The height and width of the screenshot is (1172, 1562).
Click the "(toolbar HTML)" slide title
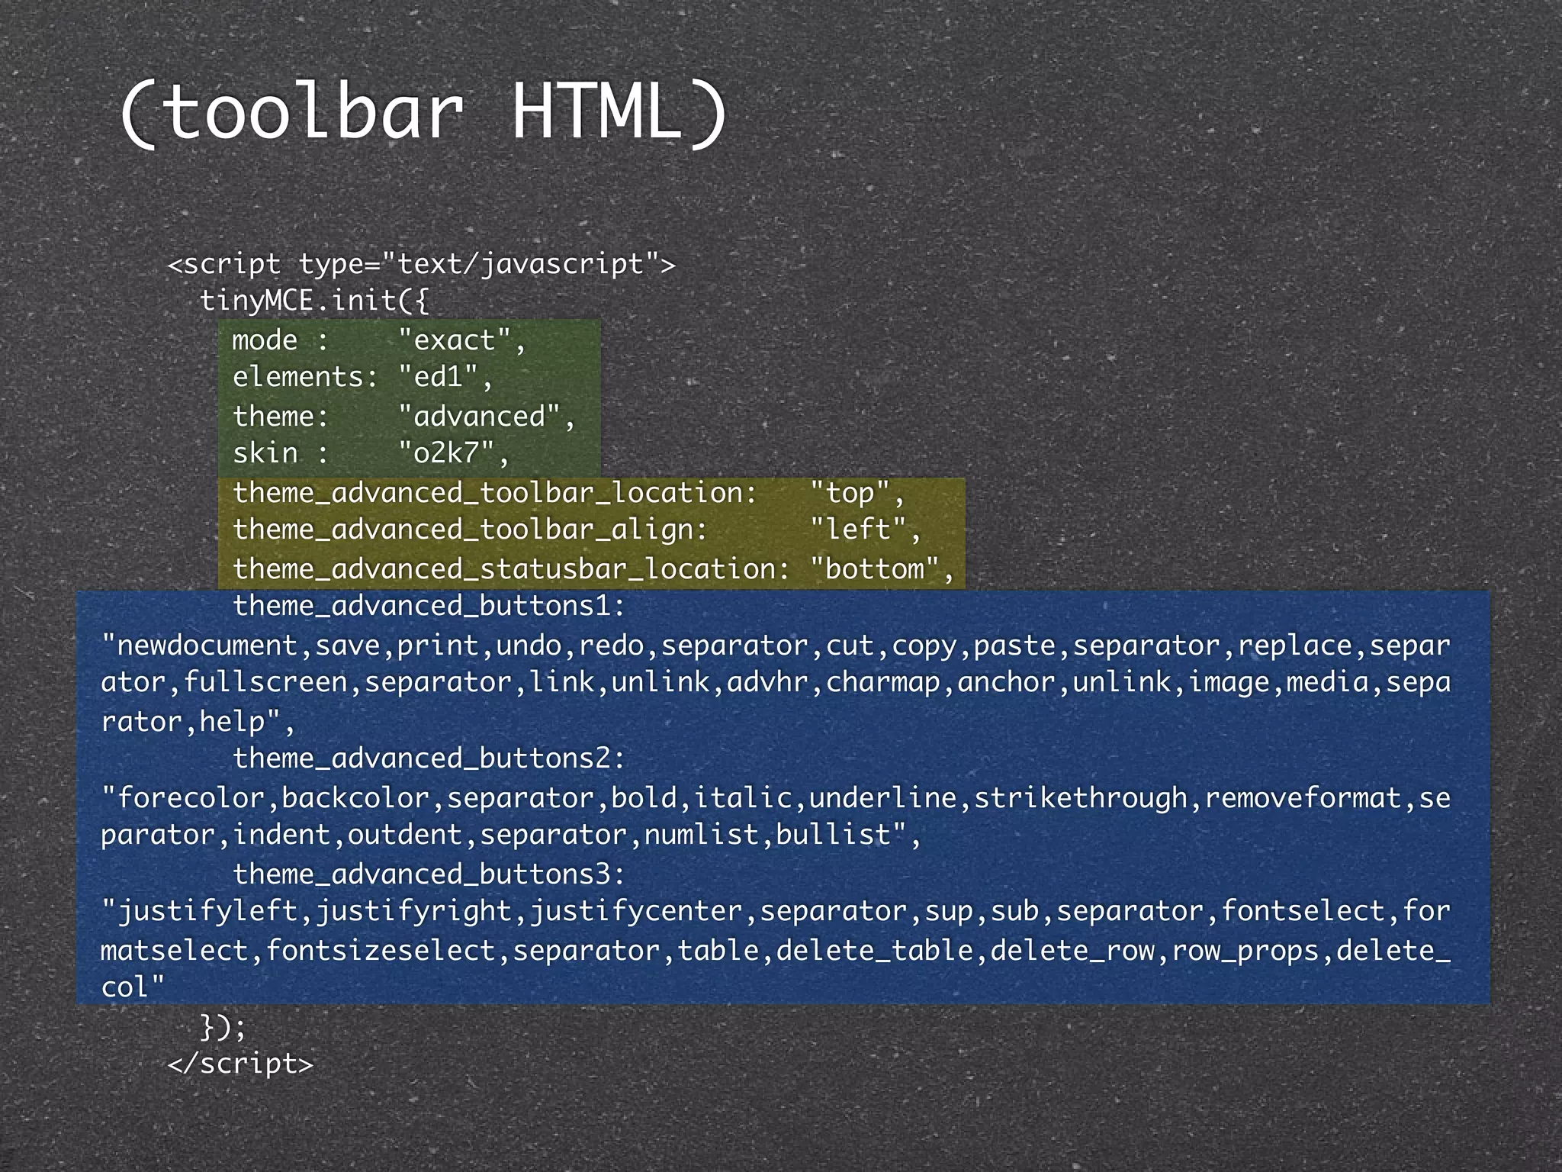424,113
